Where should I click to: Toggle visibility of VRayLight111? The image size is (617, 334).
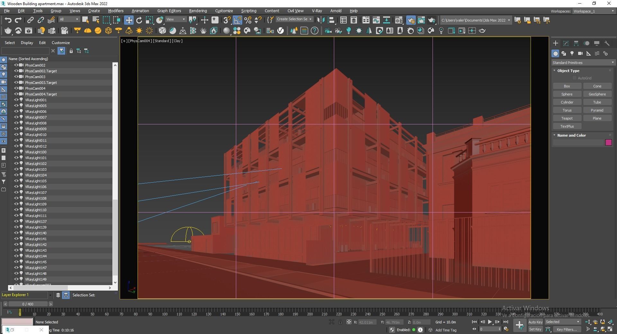(16, 215)
